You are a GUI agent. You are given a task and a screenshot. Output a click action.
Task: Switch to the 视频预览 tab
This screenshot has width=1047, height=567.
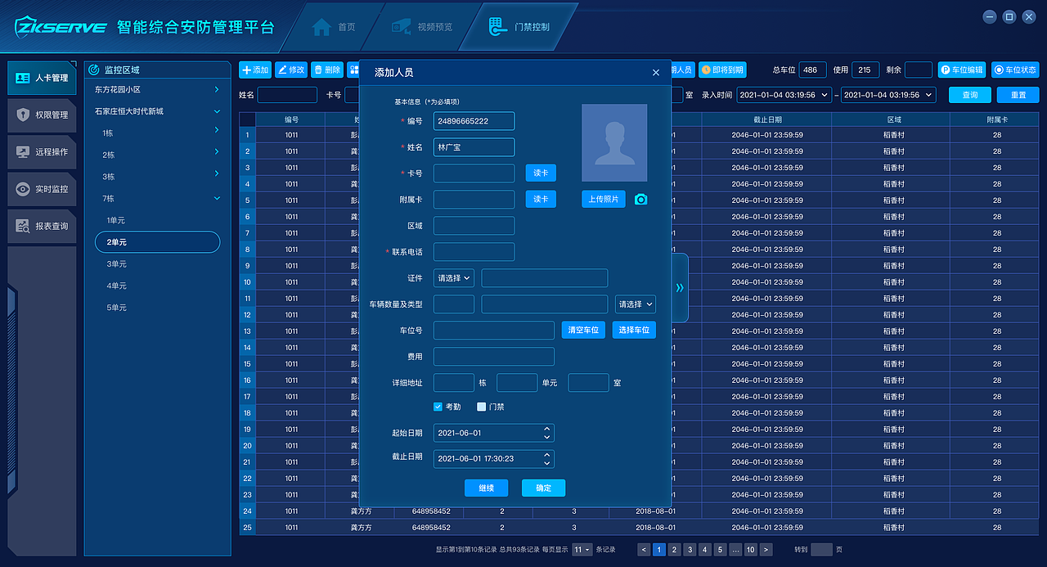[x=423, y=27]
